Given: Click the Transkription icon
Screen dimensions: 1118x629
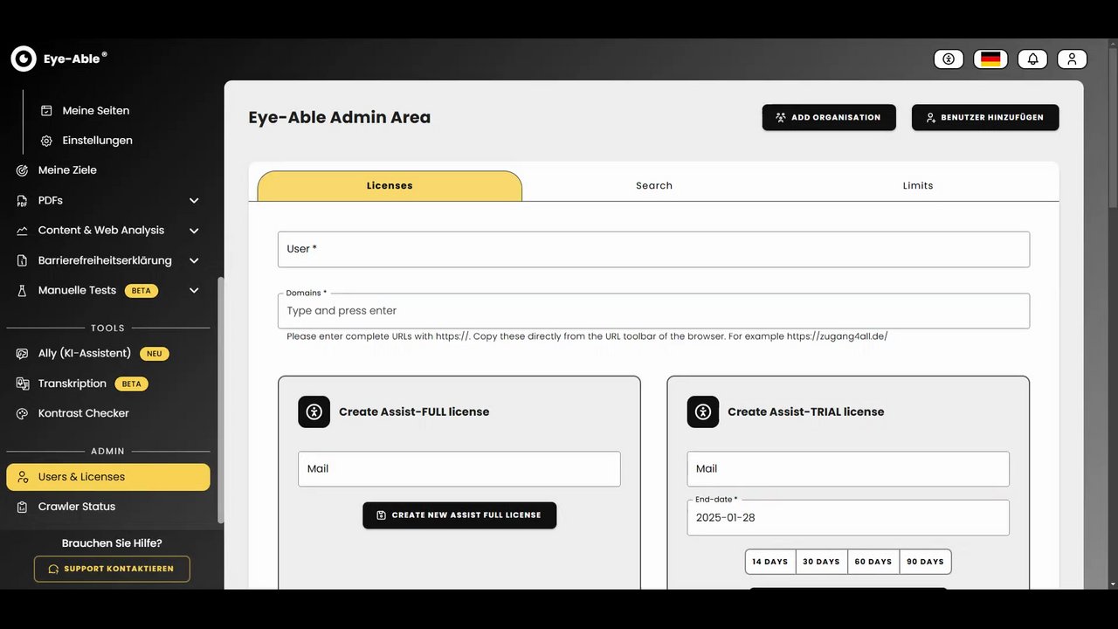Looking at the screenshot, I should pyautogui.click(x=23, y=384).
